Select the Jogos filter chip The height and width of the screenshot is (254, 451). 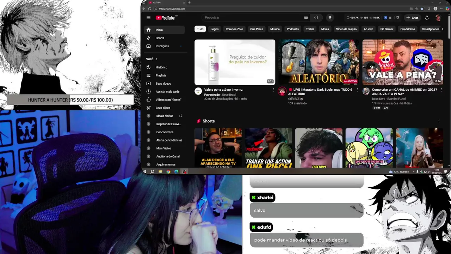pyautogui.click(x=215, y=29)
